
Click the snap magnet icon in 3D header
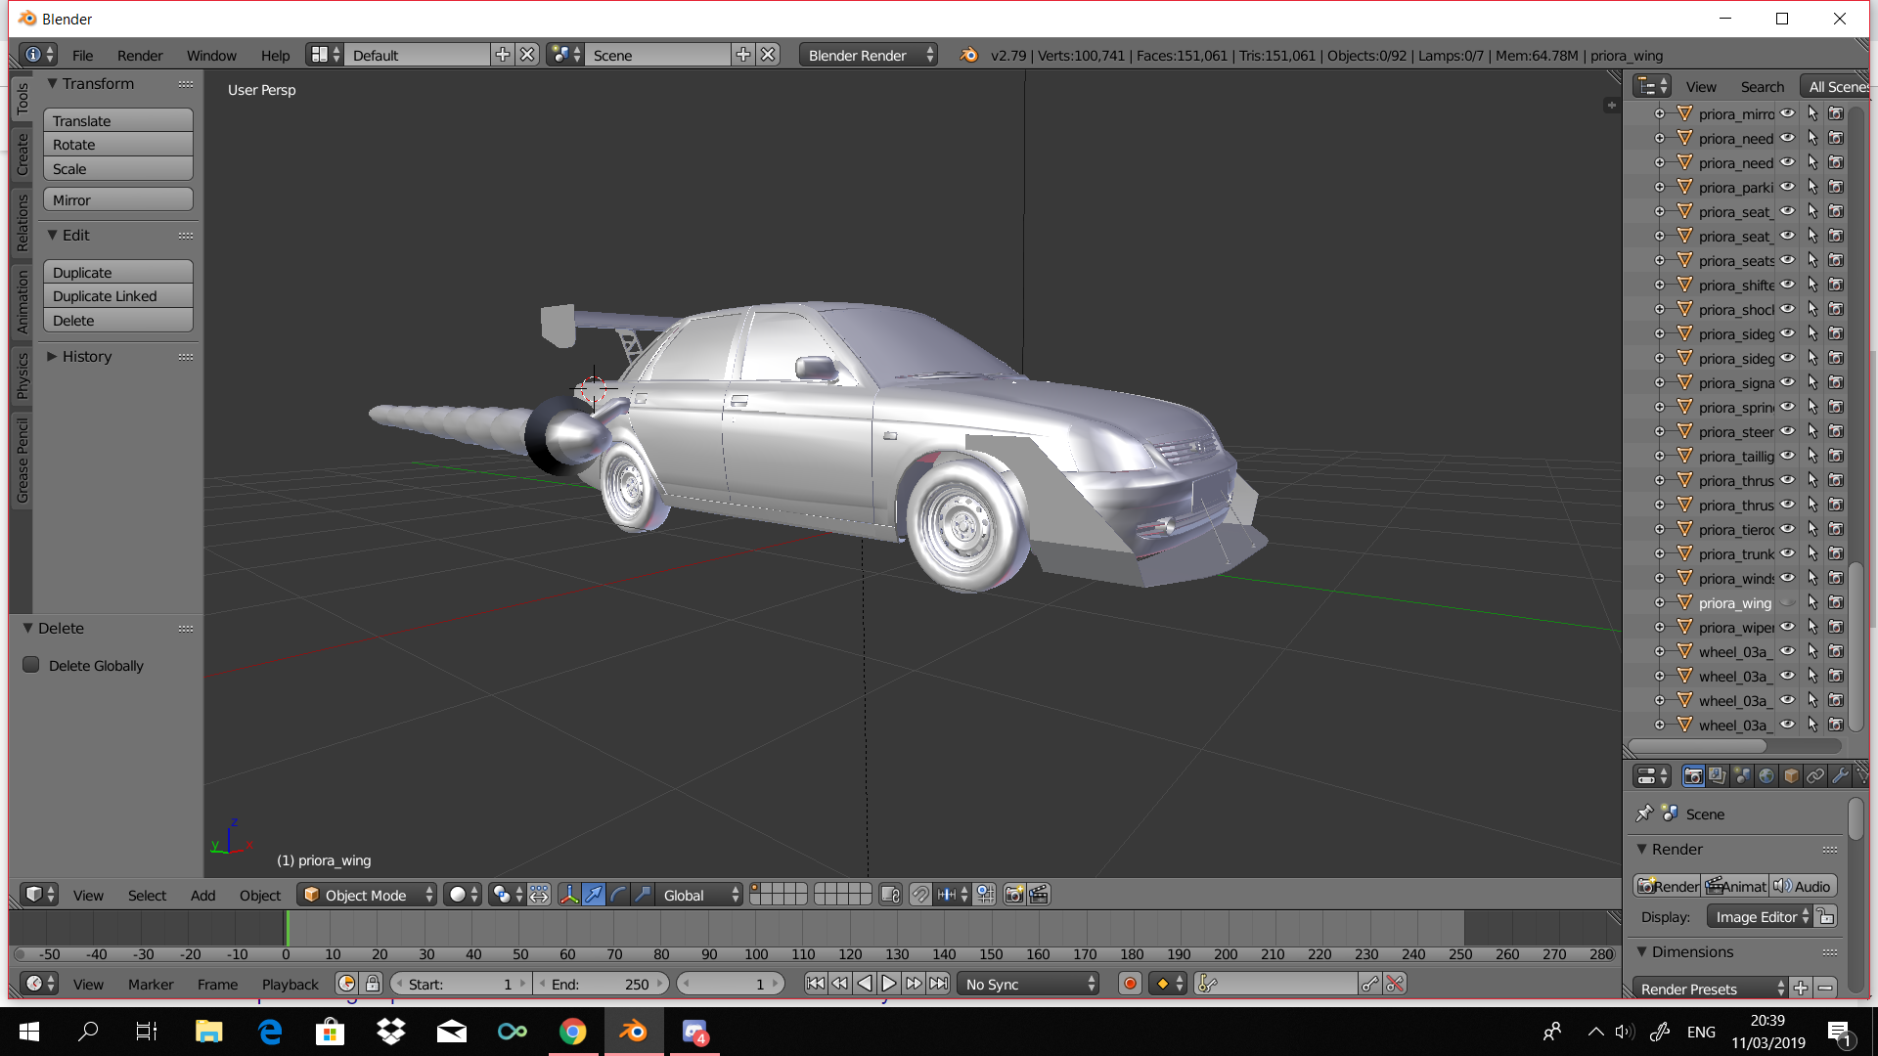click(920, 895)
